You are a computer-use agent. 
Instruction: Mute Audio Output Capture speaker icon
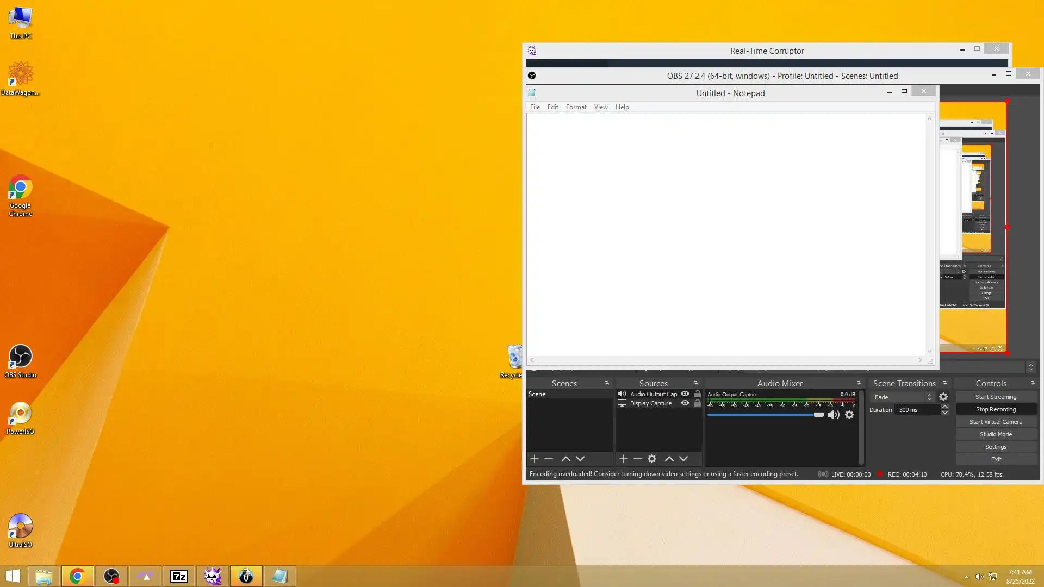point(833,415)
